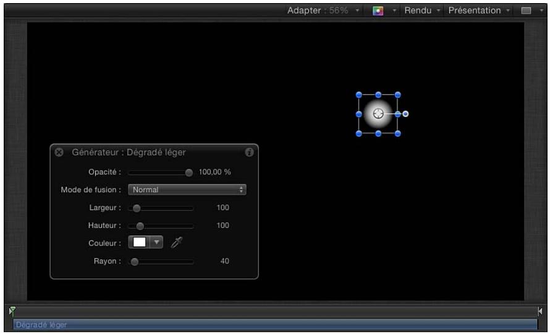Image resolution: width=550 pixels, height=334 pixels.
Task: Click the Opacité label
Action: pyautogui.click(x=104, y=172)
